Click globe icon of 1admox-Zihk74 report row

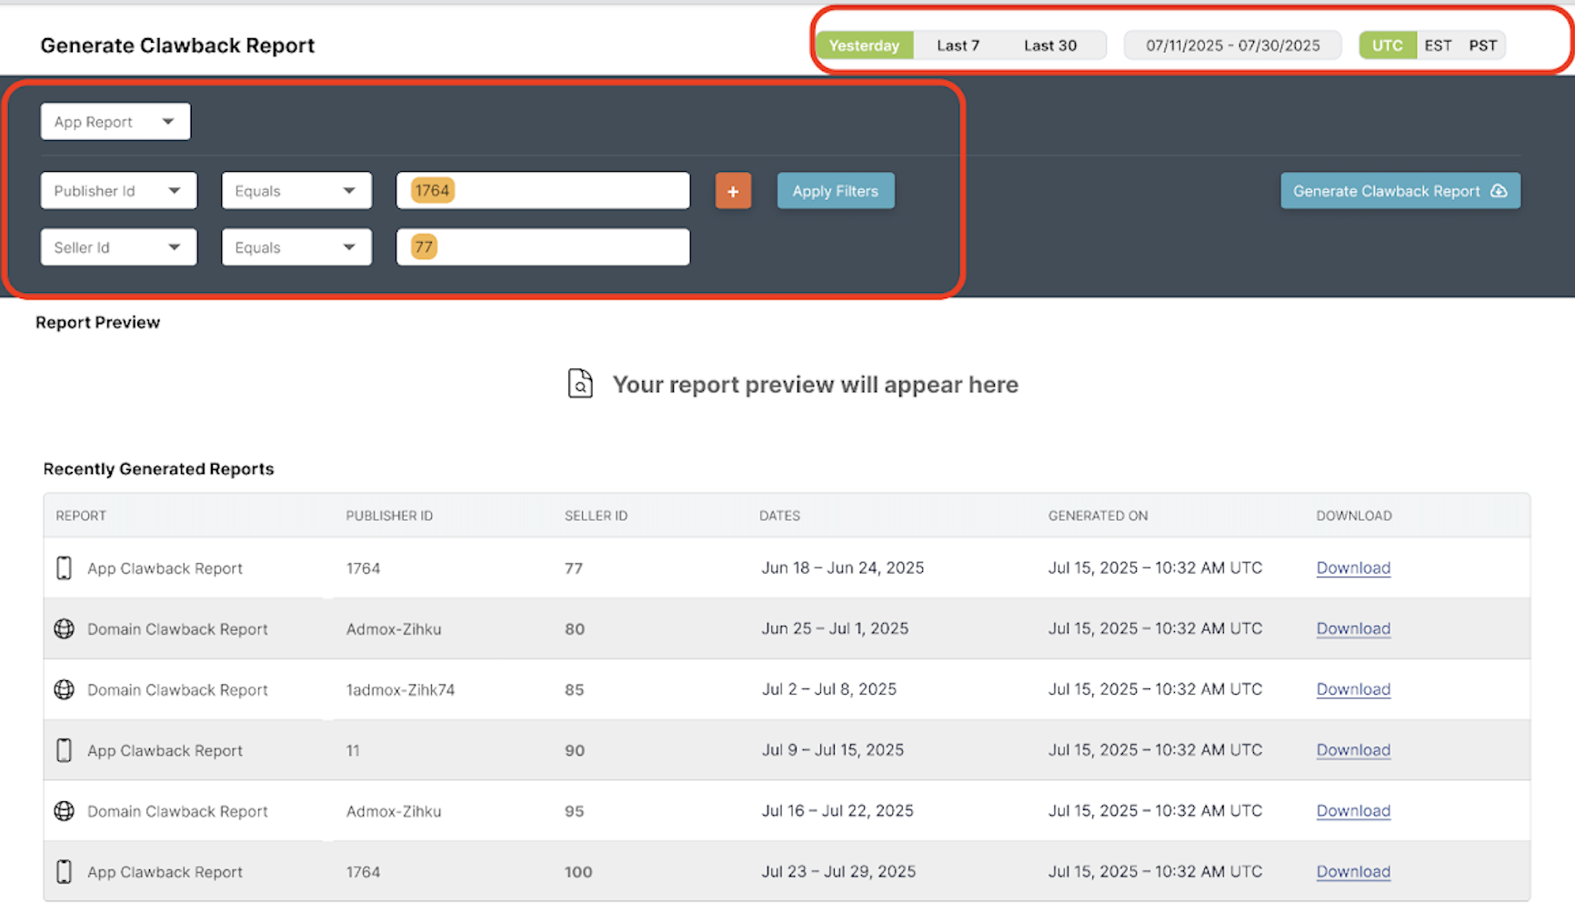[x=64, y=689]
